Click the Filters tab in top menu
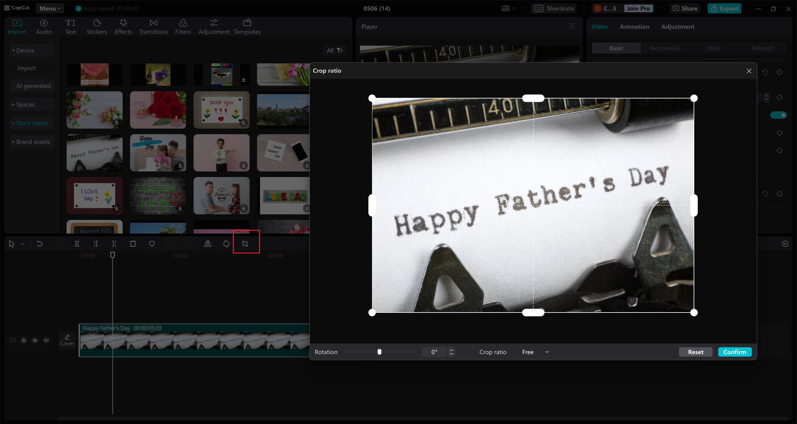Screen dimensions: 797x424 (x=183, y=26)
